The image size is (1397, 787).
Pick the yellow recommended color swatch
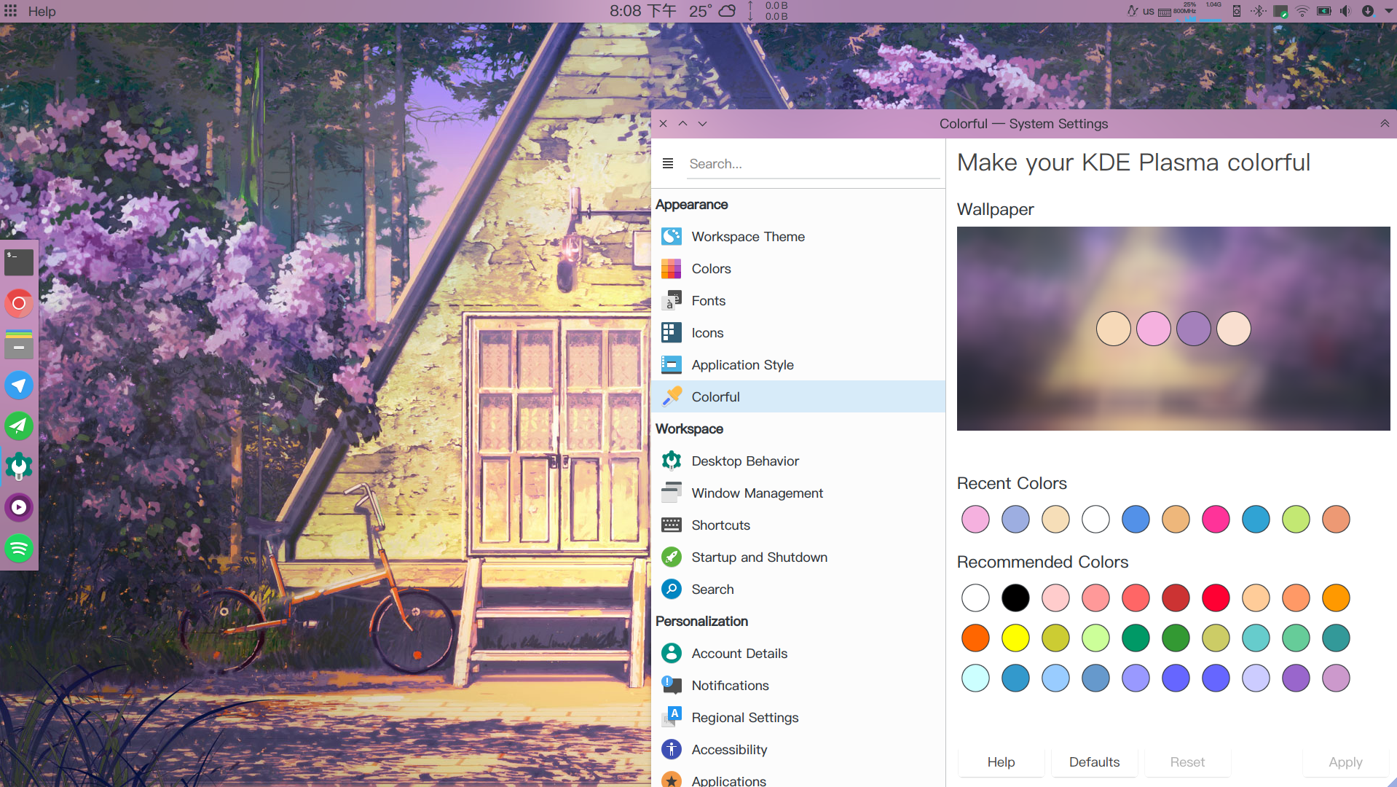coord(1015,638)
